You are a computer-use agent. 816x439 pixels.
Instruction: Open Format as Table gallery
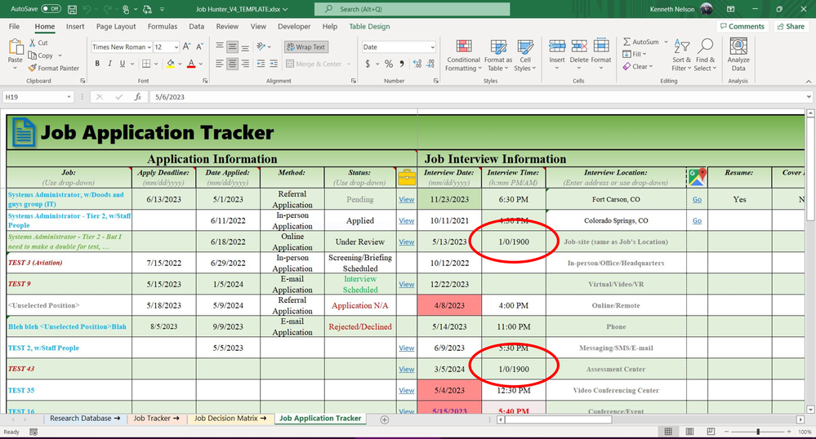pyautogui.click(x=498, y=55)
